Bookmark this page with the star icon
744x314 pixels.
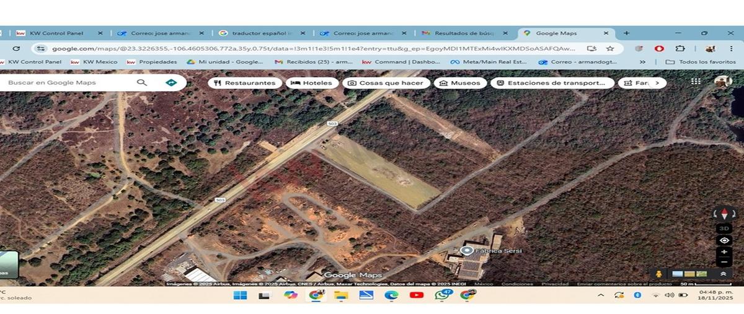click(x=610, y=48)
